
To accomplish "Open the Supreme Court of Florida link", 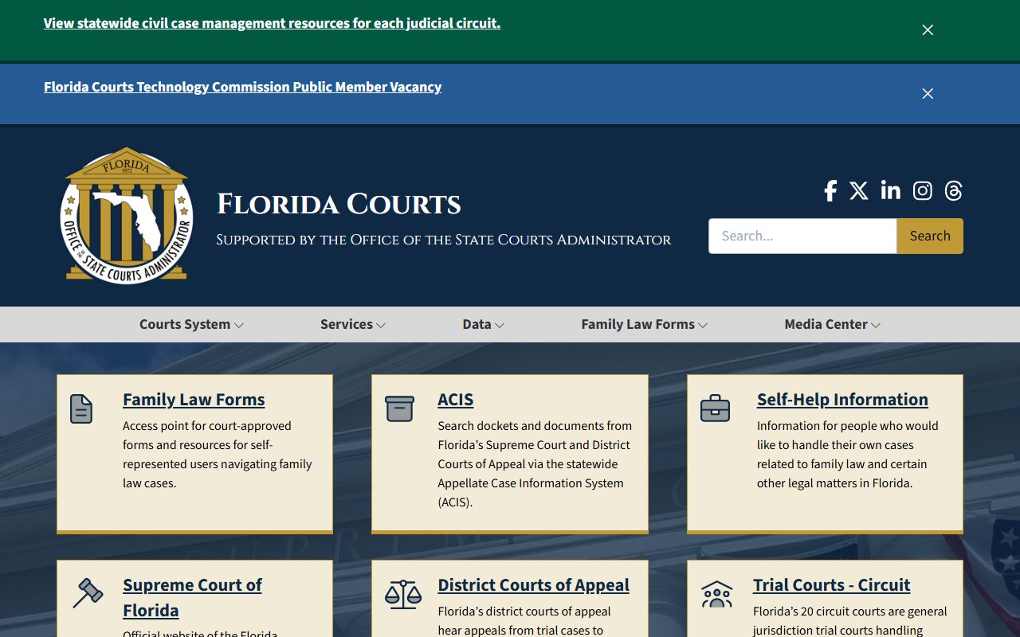I will coord(192,597).
